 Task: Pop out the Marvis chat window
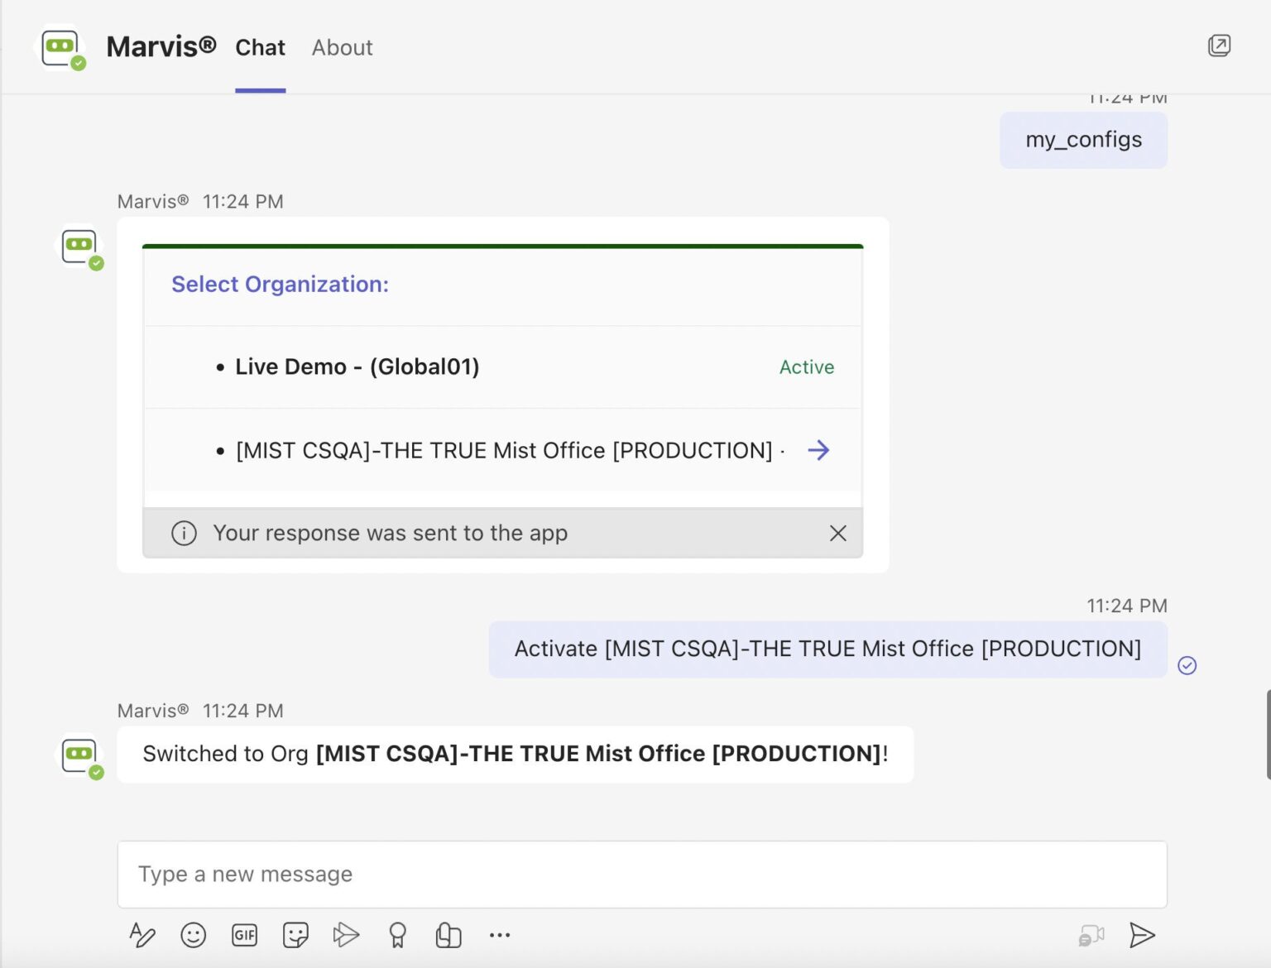point(1219,46)
